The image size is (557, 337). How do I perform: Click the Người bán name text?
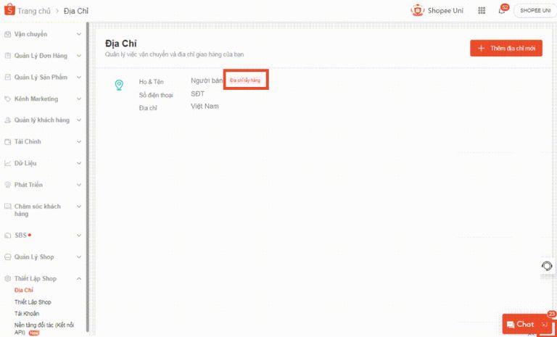[x=207, y=80]
